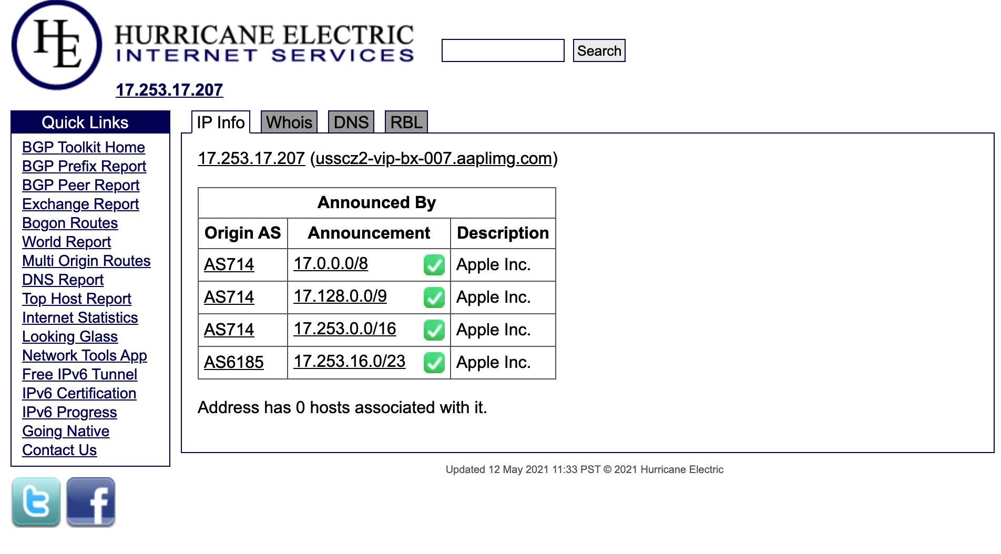Image resolution: width=1001 pixels, height=554 pixels.
Task: Open the 17.253.17.207 heading link
Action: pyautogui.click(x=169, y=90)
